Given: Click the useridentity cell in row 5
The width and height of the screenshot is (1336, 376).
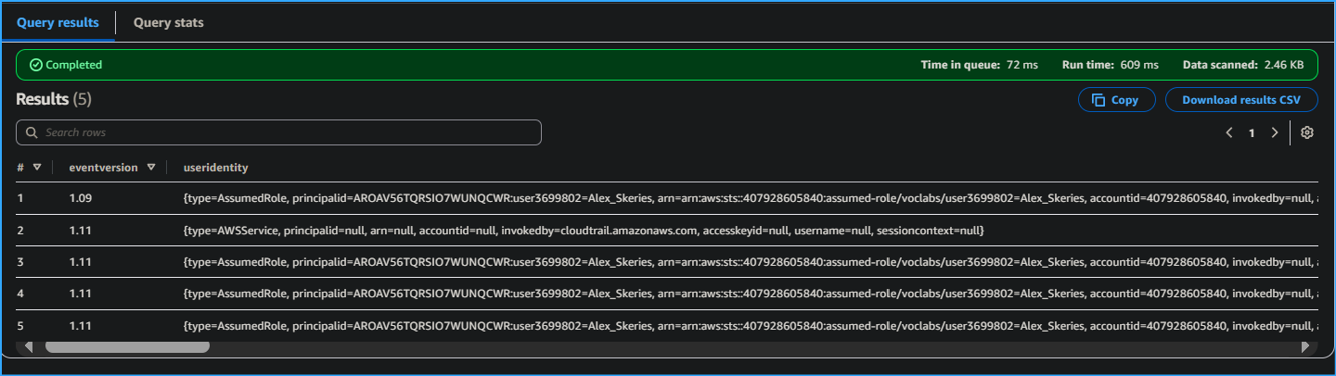Looking at the screenshot, I should coord(649,326).
